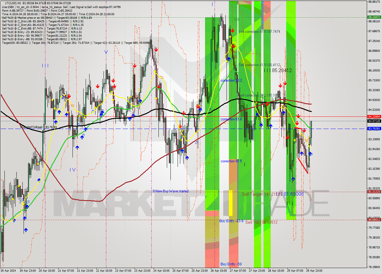Click the 81.75955 price axis value
The width and height of the screenshot is (382, 274).
click(374, 179)
